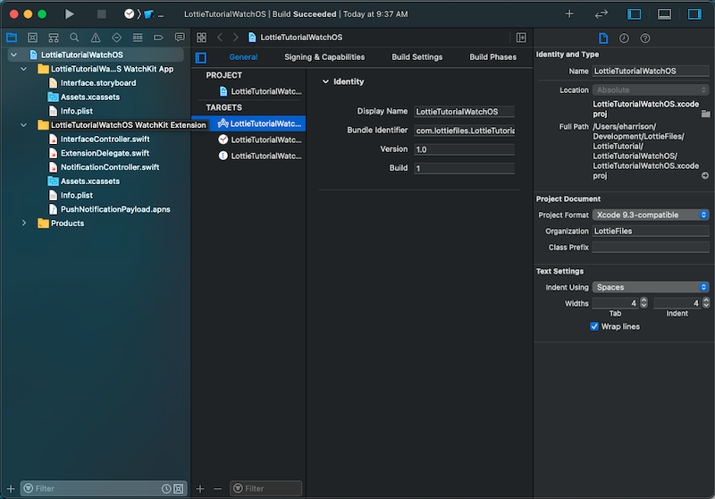Open the Debug navigator

[x=138, y=38]
